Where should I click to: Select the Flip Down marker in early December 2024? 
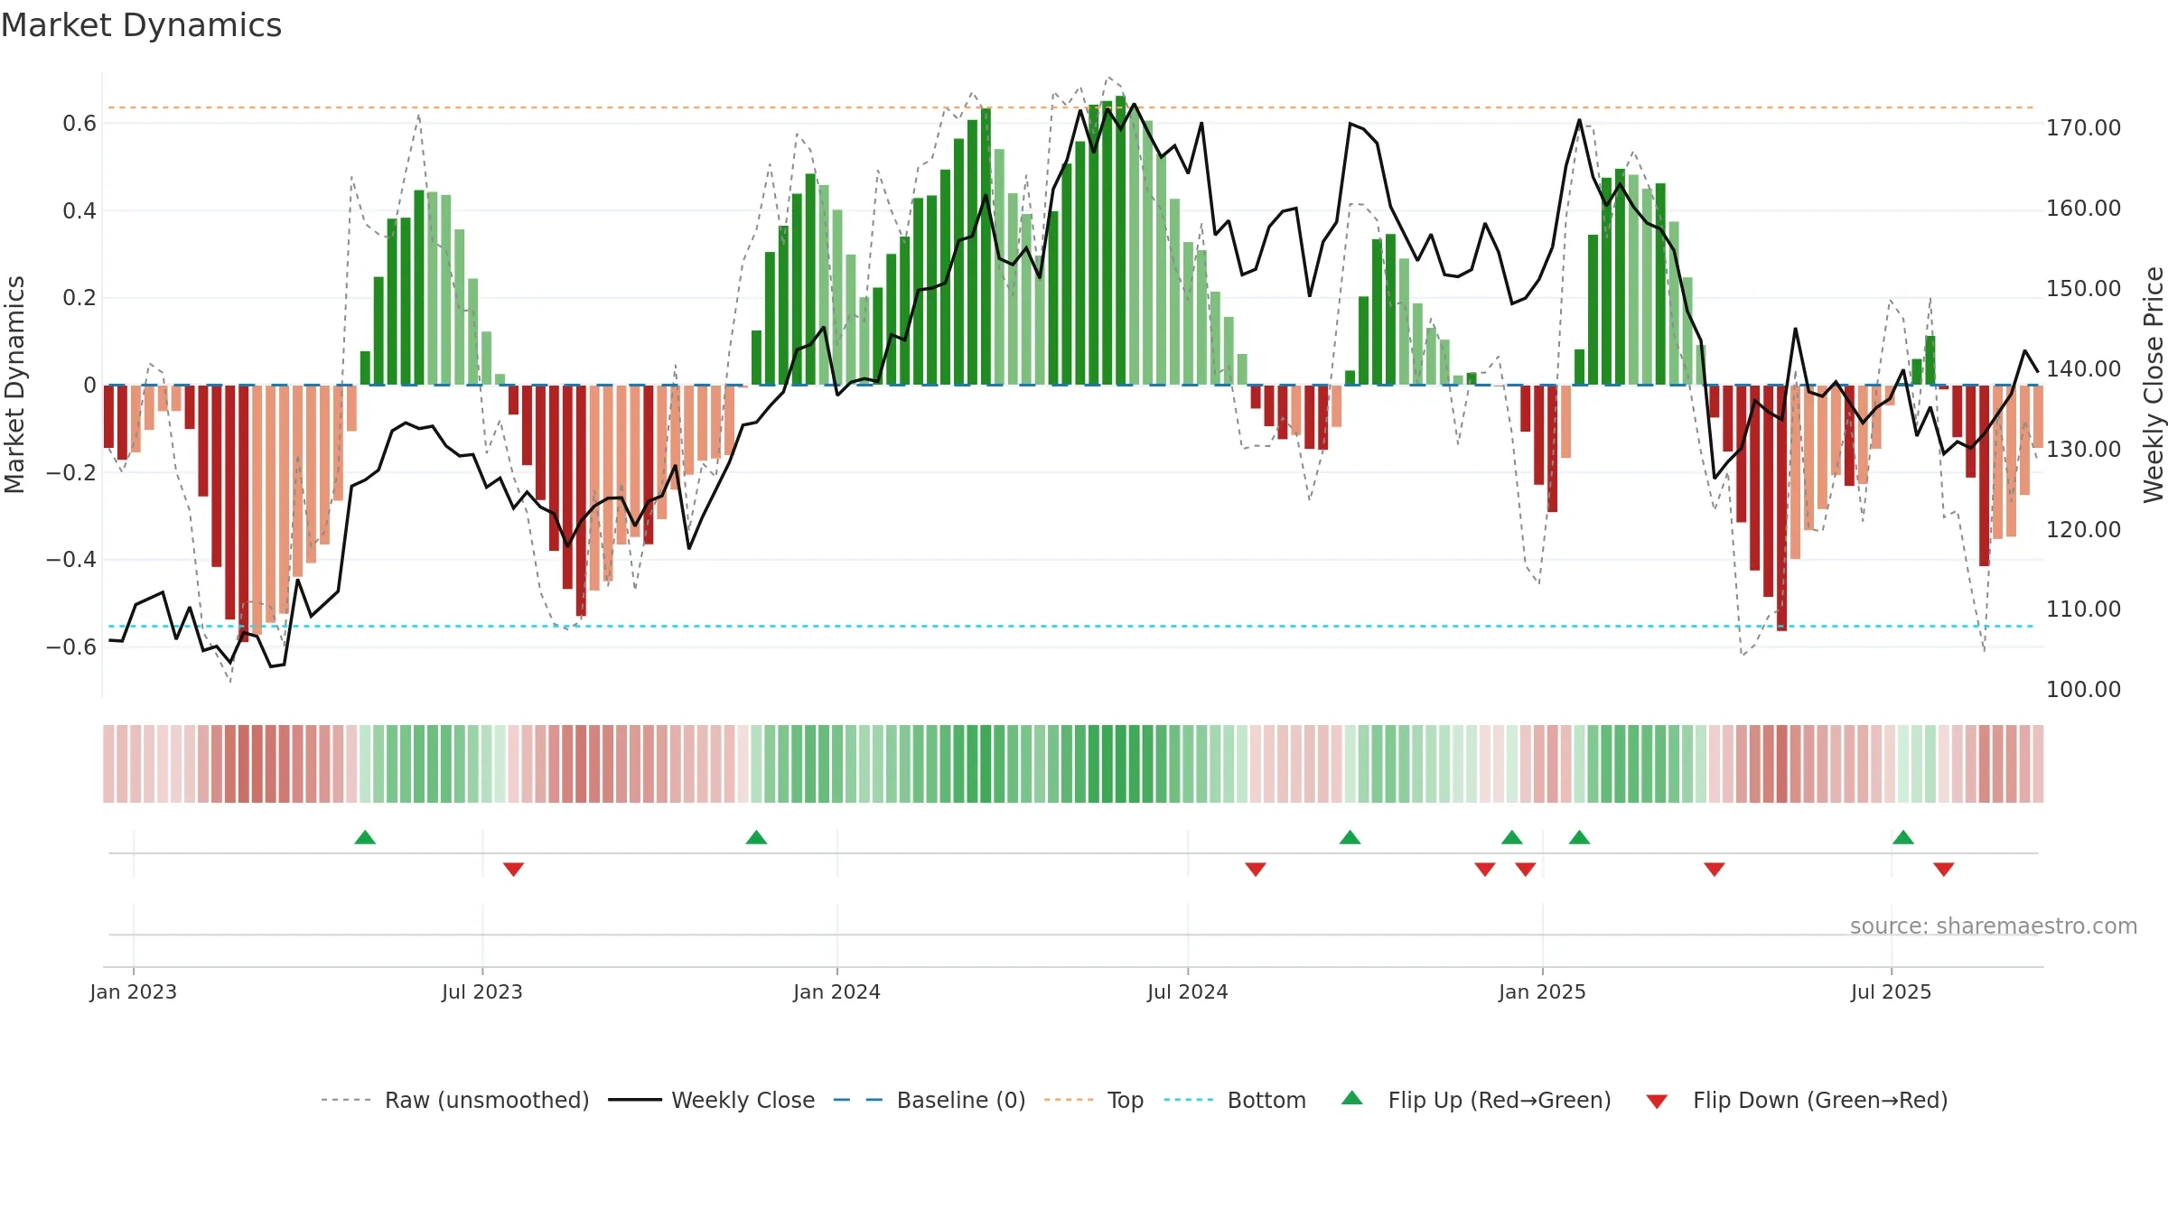coord(1485,870)
